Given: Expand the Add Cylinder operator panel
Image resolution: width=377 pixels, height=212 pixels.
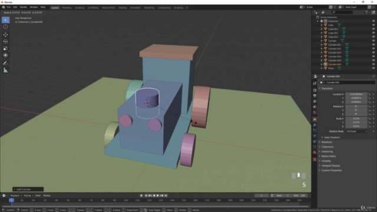Looking at the screenshot, I should pos(28,190).
